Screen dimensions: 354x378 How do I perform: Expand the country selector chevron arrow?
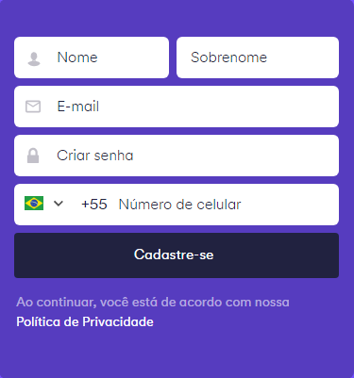(59, 204)
